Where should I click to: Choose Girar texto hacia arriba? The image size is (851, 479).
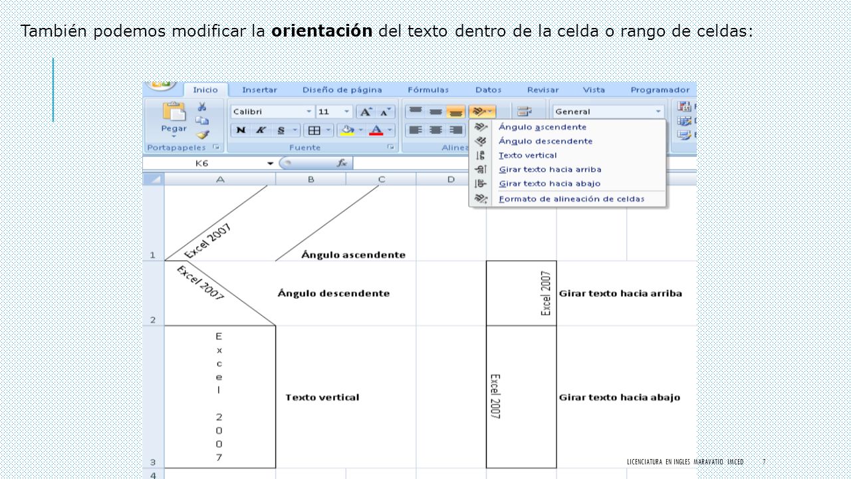coord(567,170)
